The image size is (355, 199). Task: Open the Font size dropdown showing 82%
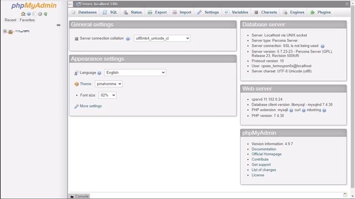[x=108, y=95]
